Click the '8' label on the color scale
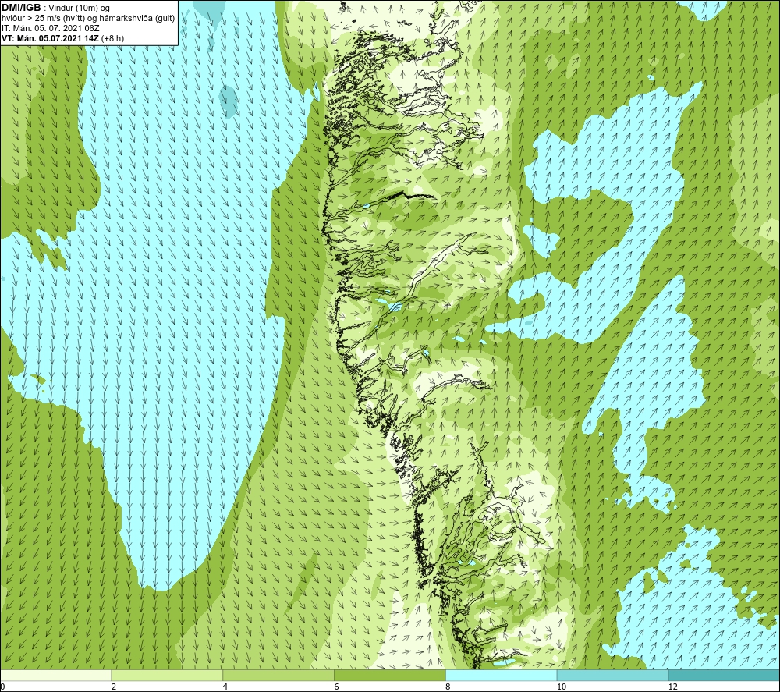Viewport: 780px width, 692px height. click(x=448, y=687)
